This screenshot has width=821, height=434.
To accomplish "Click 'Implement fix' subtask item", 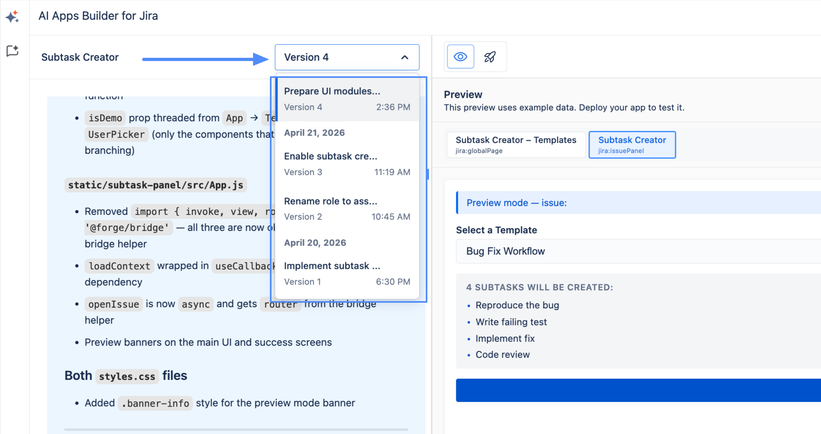I will click(505, 338).
